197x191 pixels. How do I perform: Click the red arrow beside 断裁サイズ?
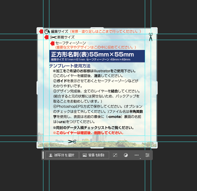tap(46, 37)
